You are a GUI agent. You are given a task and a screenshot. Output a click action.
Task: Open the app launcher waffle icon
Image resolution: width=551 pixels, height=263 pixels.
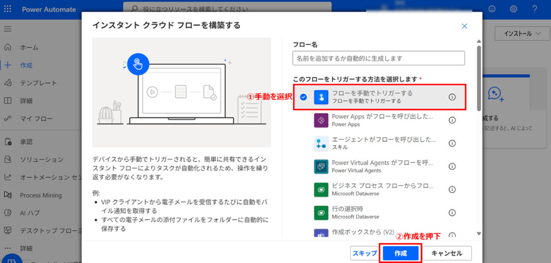[x=8, y=9]
